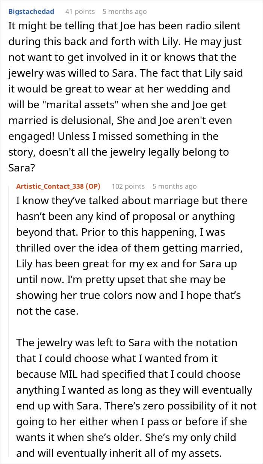Click the 102 points score

pos(128,186)
